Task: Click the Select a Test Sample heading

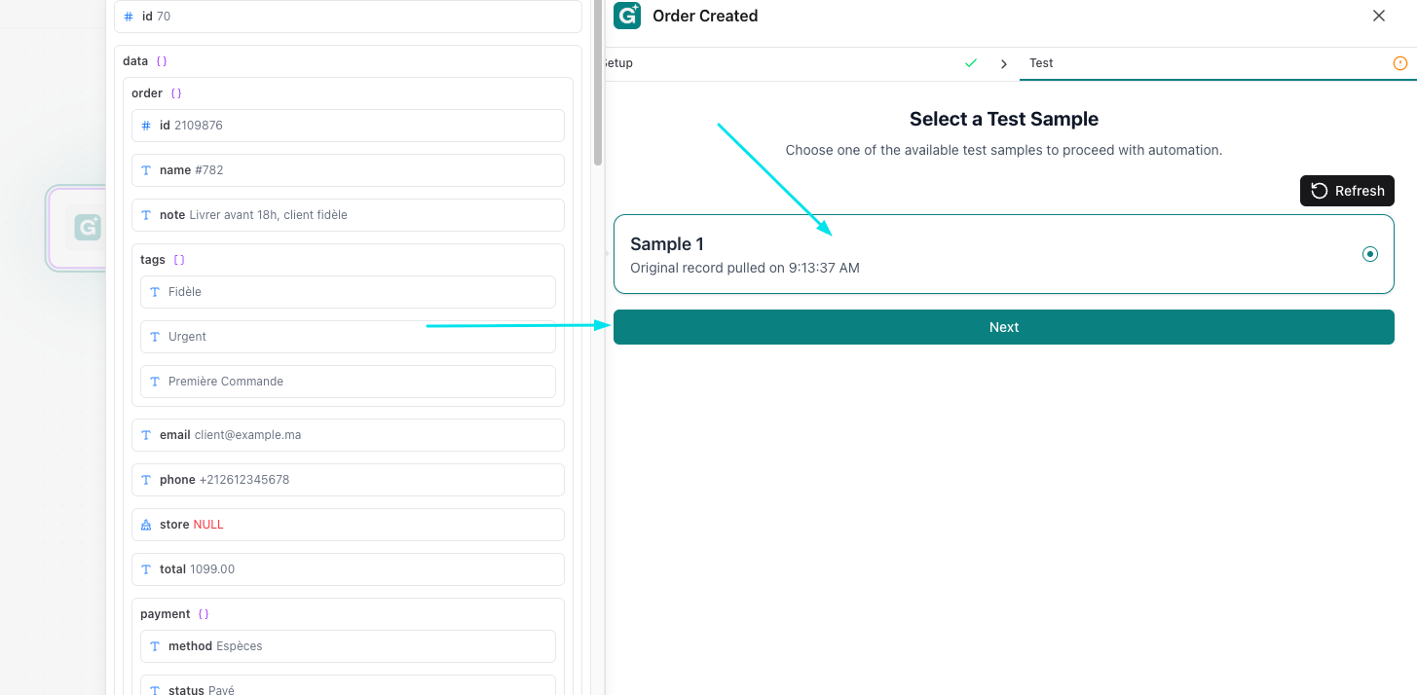Action: [1004, 119]
